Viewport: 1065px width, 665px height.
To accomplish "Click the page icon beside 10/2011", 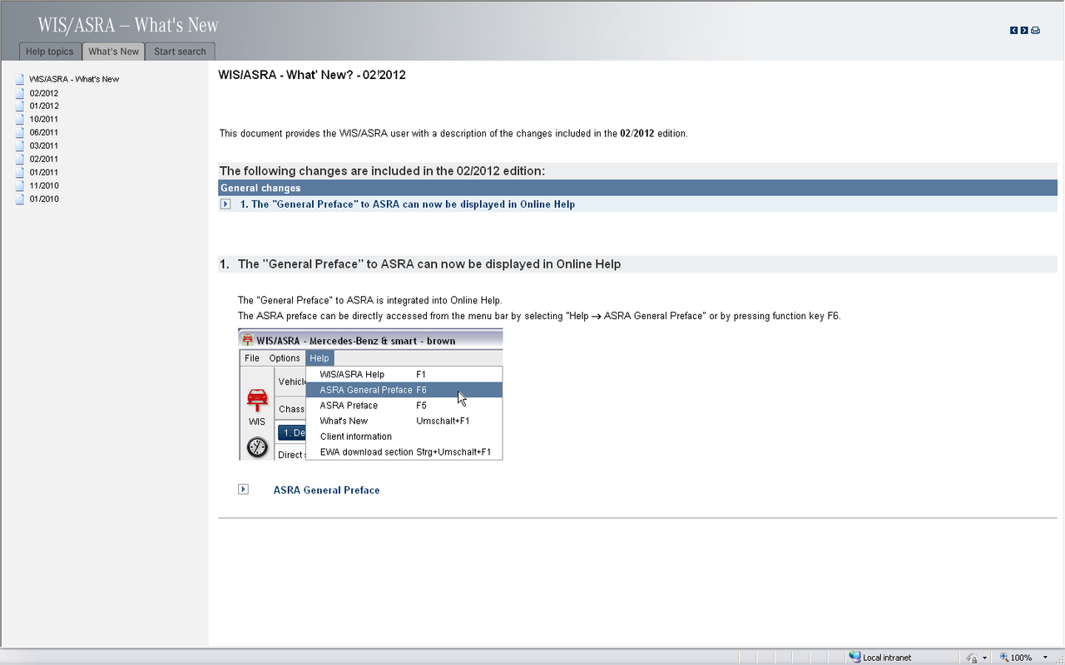I will click(20, 119).
